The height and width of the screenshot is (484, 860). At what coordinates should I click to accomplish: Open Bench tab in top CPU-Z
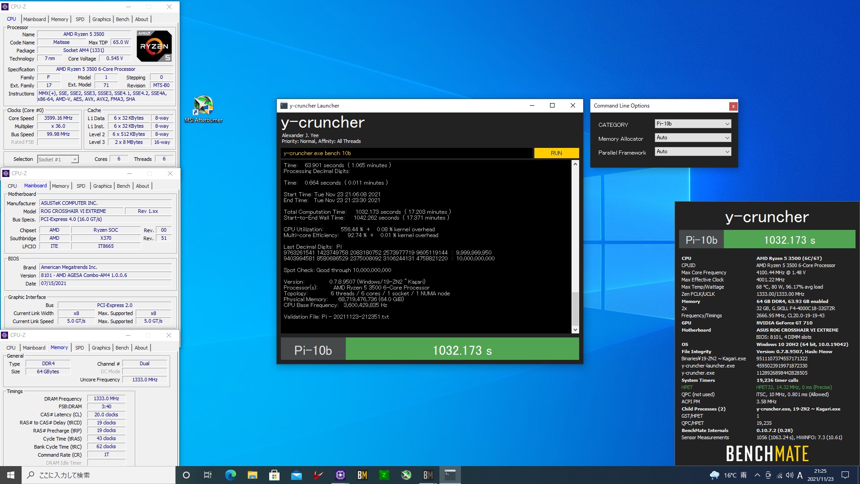tap(122, 19)
